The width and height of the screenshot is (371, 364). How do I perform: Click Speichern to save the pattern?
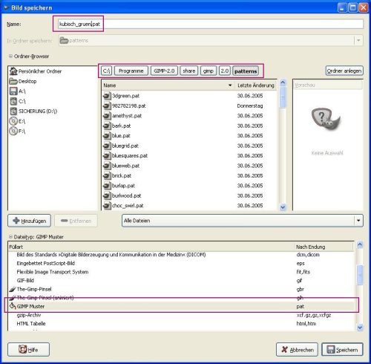[342, 350]
